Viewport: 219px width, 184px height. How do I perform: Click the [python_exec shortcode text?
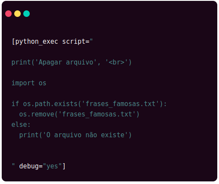coord(35,42)
